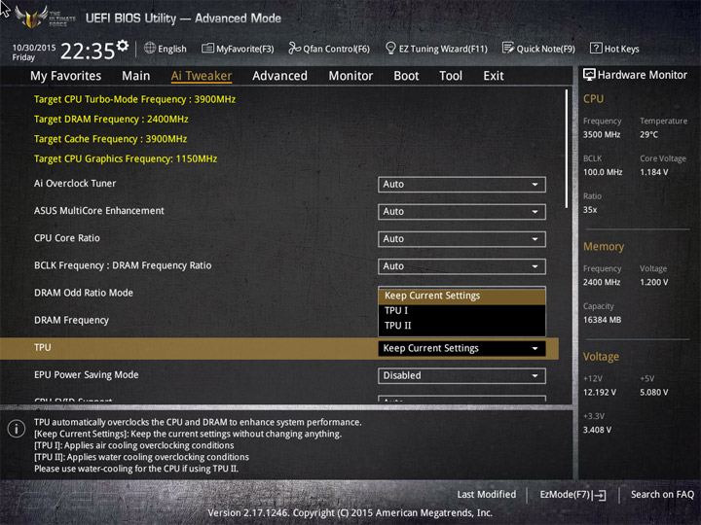Select CPU Core Ratio label
701x525 pixels.
pos(67,238)
